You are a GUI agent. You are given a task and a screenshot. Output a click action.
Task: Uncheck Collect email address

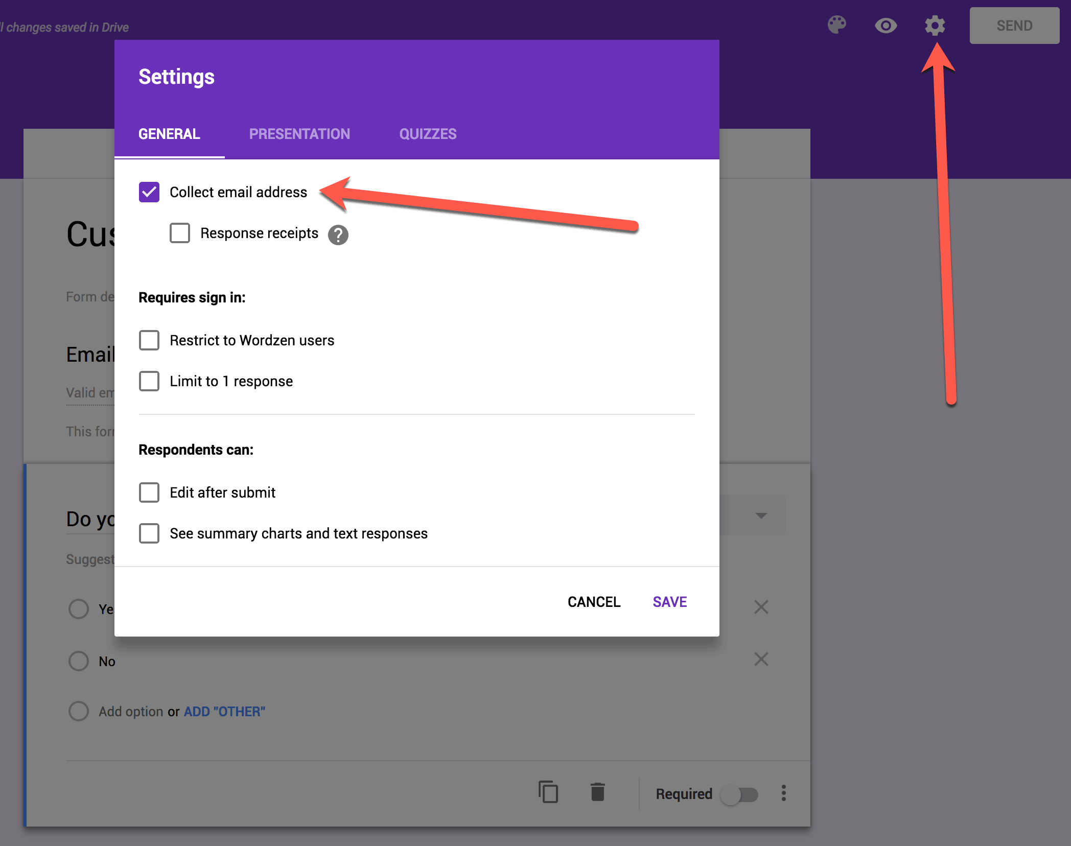(x=149, y=192)
